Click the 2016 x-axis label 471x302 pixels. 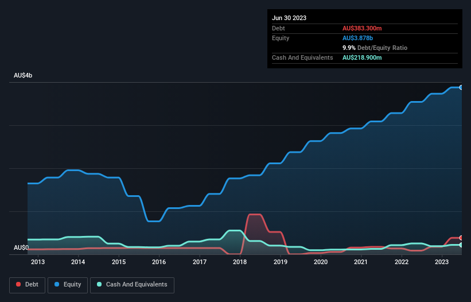click(x=159, y=262)
